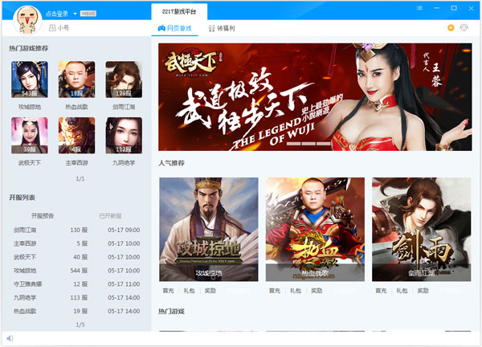Open 攻城掠地 game icon in sidebar
The width and height of the screenshot is (482, 347).
point(28,79)
